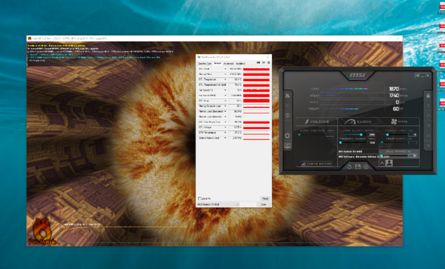This screenshot has width=445, height=269.
Task: Open the Afterburner hardware monitor icon
Action: pyautogui.click(x=287, y=146)
